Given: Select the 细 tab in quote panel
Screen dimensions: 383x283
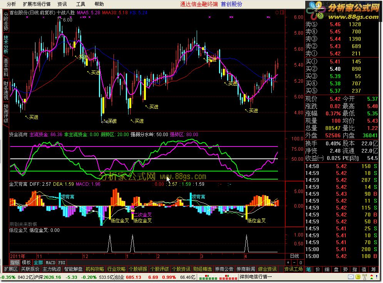Looking at the screenshot, I should pyautogui.click(x=327, y=269).
